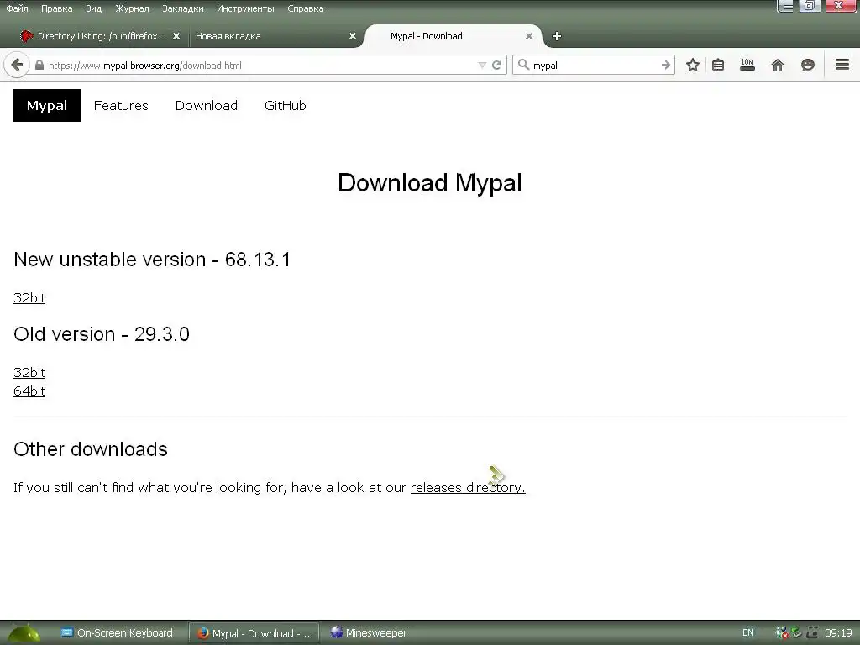
Task: Switch to Minesweeper from taskbar
Action: coord(369,633)
